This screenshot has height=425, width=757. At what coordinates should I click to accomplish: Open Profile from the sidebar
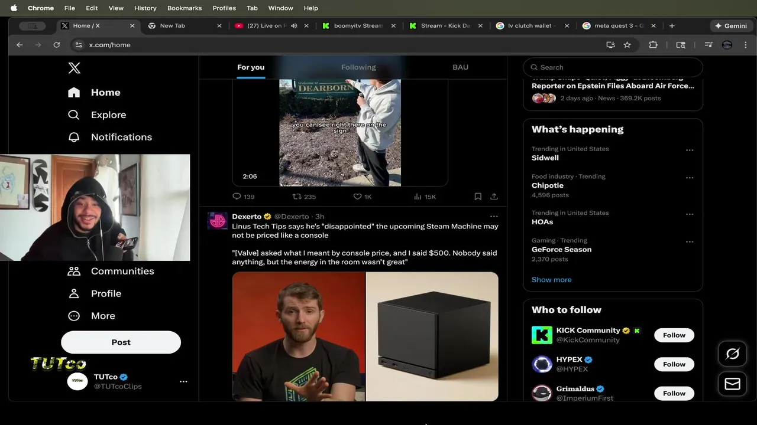tap(95, 293)
